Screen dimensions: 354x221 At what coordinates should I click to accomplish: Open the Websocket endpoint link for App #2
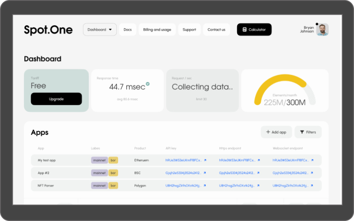(x=290, y=173)
